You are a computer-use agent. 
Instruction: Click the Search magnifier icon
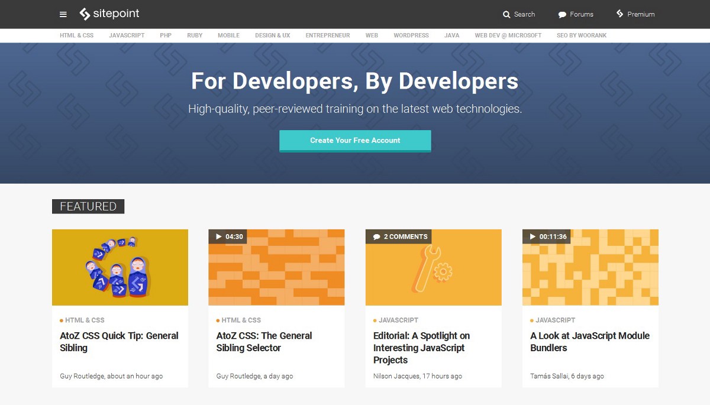(506, 14)
